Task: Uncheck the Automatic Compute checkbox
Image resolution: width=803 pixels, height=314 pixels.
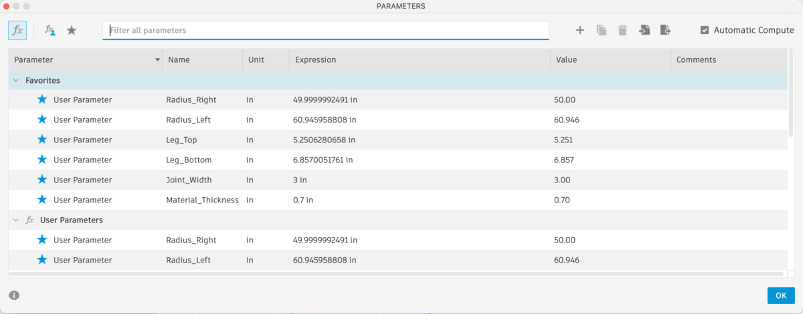Action: click(705, 30)
